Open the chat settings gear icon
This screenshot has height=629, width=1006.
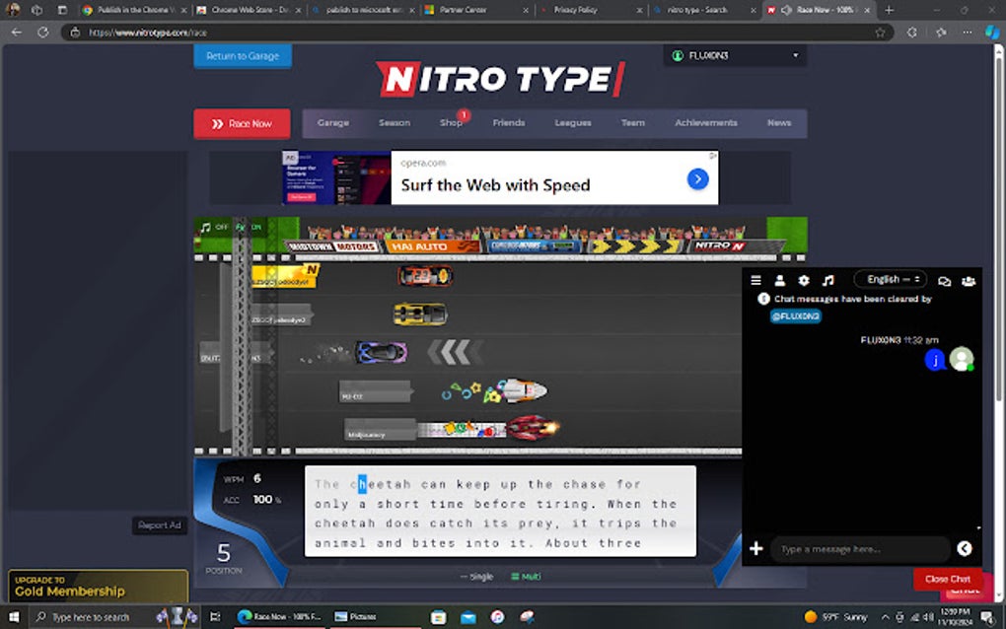click(804, 280)
